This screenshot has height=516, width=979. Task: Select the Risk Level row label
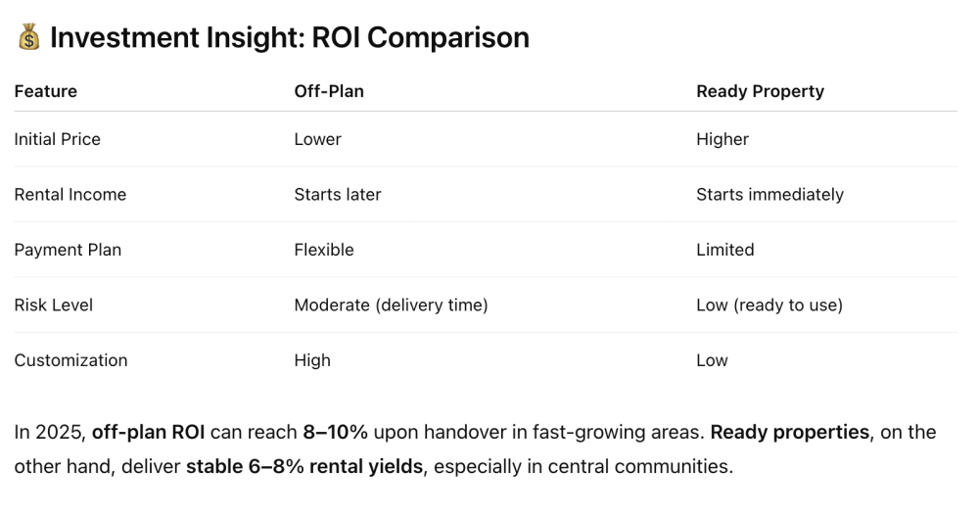click(x=54, y=305)
